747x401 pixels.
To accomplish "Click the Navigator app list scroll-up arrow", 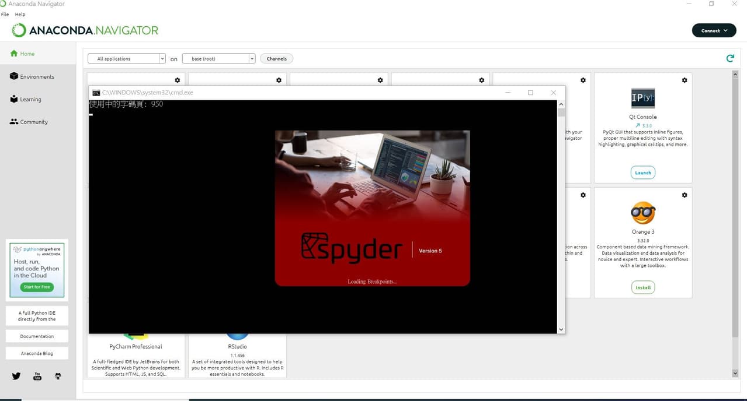I will pos(735,74).
